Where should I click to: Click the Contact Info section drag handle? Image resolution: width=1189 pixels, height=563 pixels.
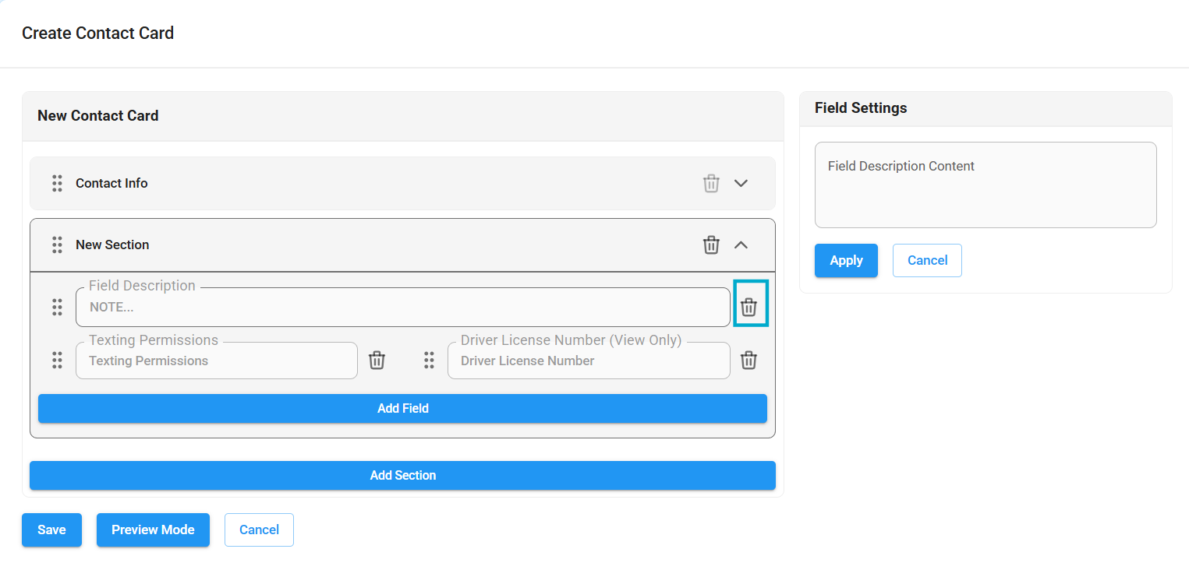[x=57, y=183]
